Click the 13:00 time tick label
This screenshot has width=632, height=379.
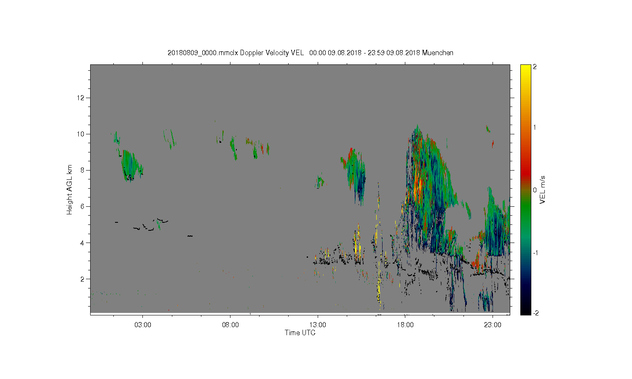coord(318,325)
